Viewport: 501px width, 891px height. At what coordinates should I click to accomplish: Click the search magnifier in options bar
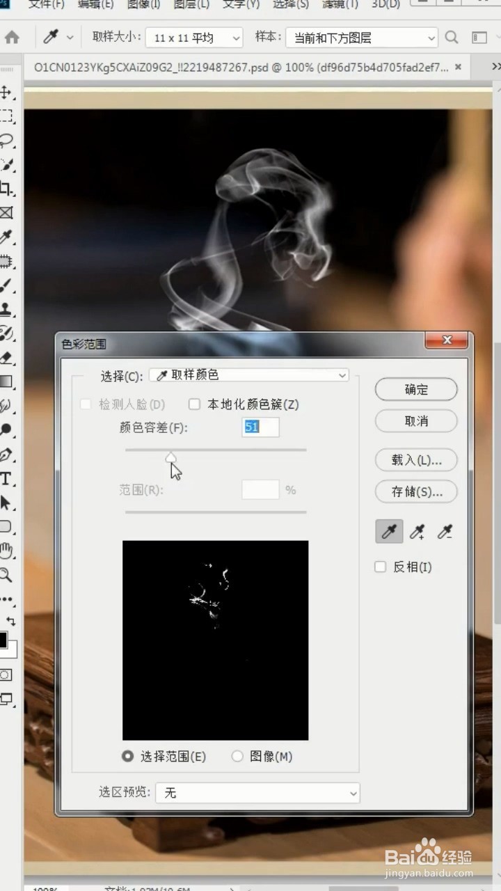[x=452, y=37]
